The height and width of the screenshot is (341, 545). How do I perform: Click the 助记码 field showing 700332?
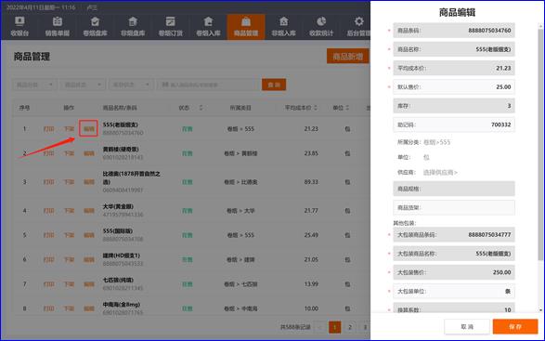pyautogui.click(x=454, y=125)
